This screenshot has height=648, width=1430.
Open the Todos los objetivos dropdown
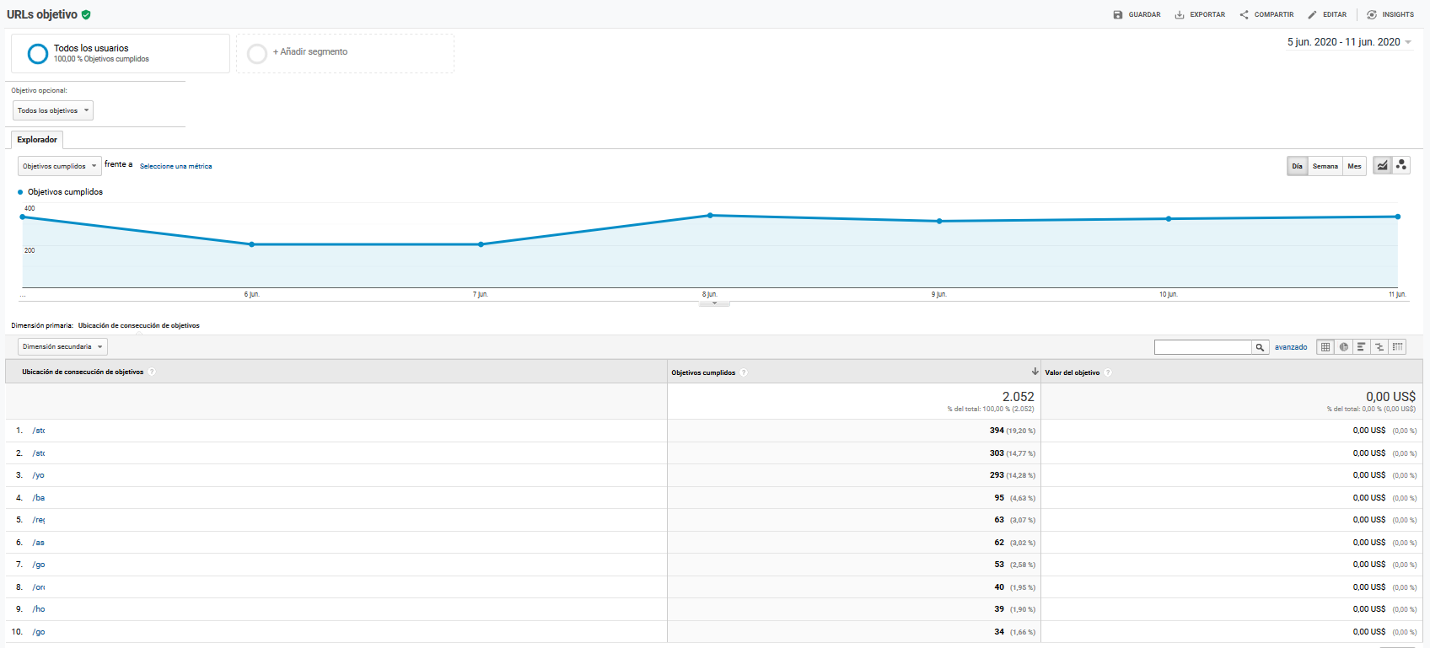click(53, 110)
